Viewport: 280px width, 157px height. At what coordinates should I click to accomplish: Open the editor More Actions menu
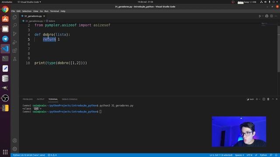(x=276, y=16)
